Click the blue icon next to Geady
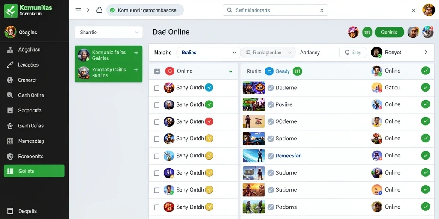 [x=269, y=71]
